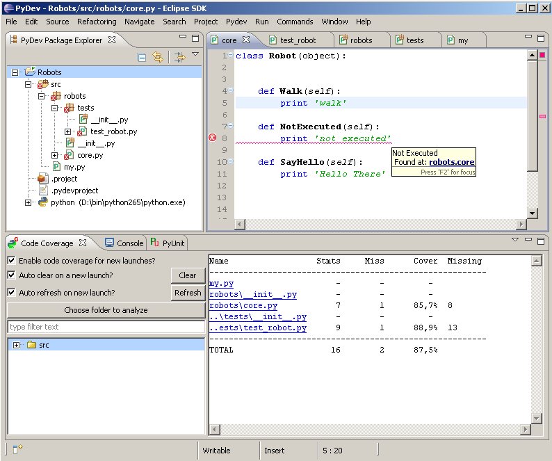Click the Clear button
The height and width of the screenshot is (461, 552).
(188, 275)
